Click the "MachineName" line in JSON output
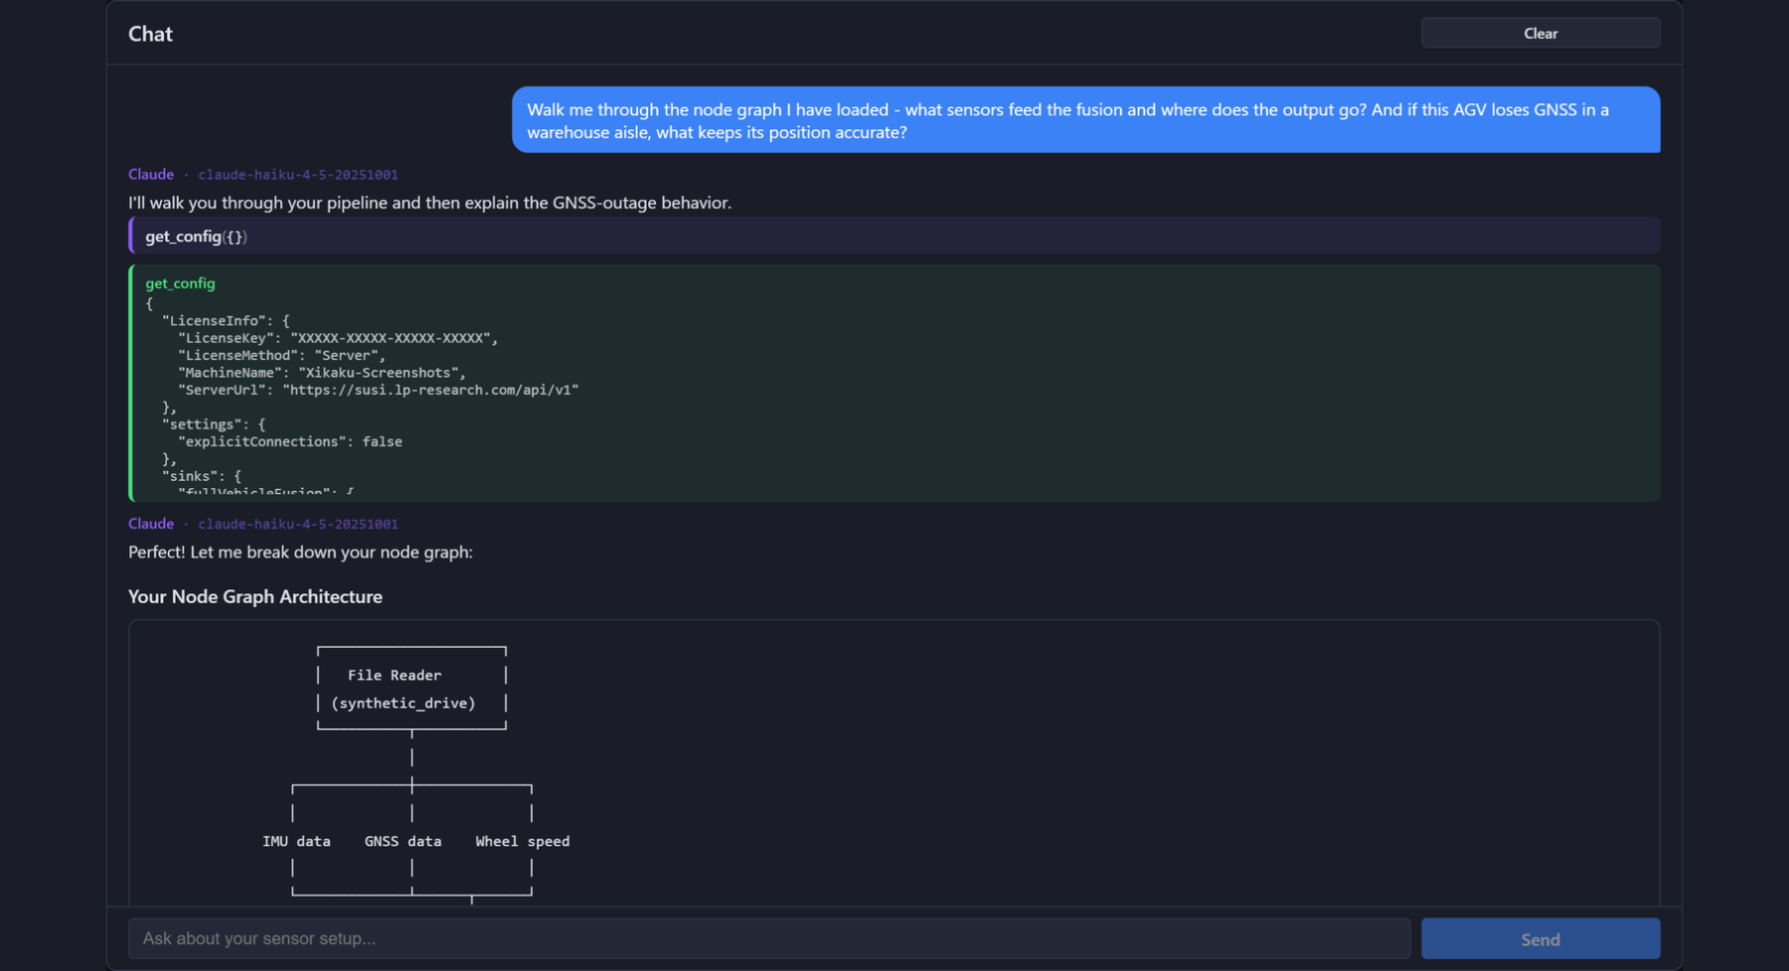This screenshot has width=1789, height=971. [322, 373]
